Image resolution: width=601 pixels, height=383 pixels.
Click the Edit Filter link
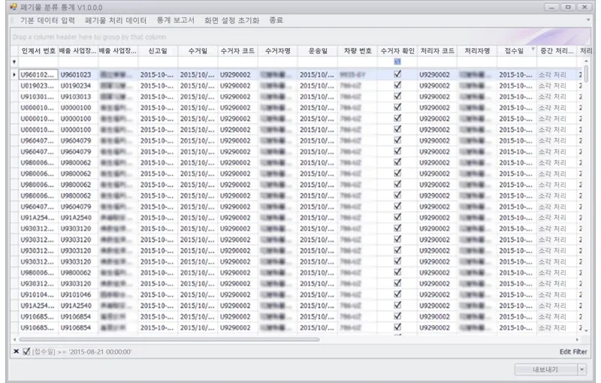573,351
